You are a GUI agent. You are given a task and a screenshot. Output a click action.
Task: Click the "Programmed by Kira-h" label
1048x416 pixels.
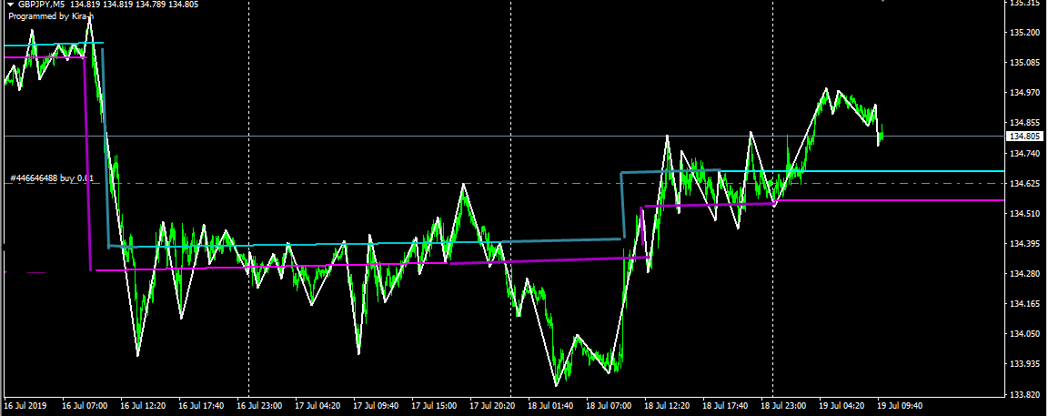click(51, 15)
